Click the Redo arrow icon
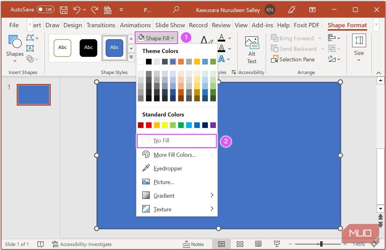 pos(95,10)
